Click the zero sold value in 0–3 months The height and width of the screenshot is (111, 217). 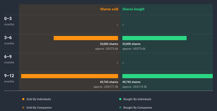(117, 25)
